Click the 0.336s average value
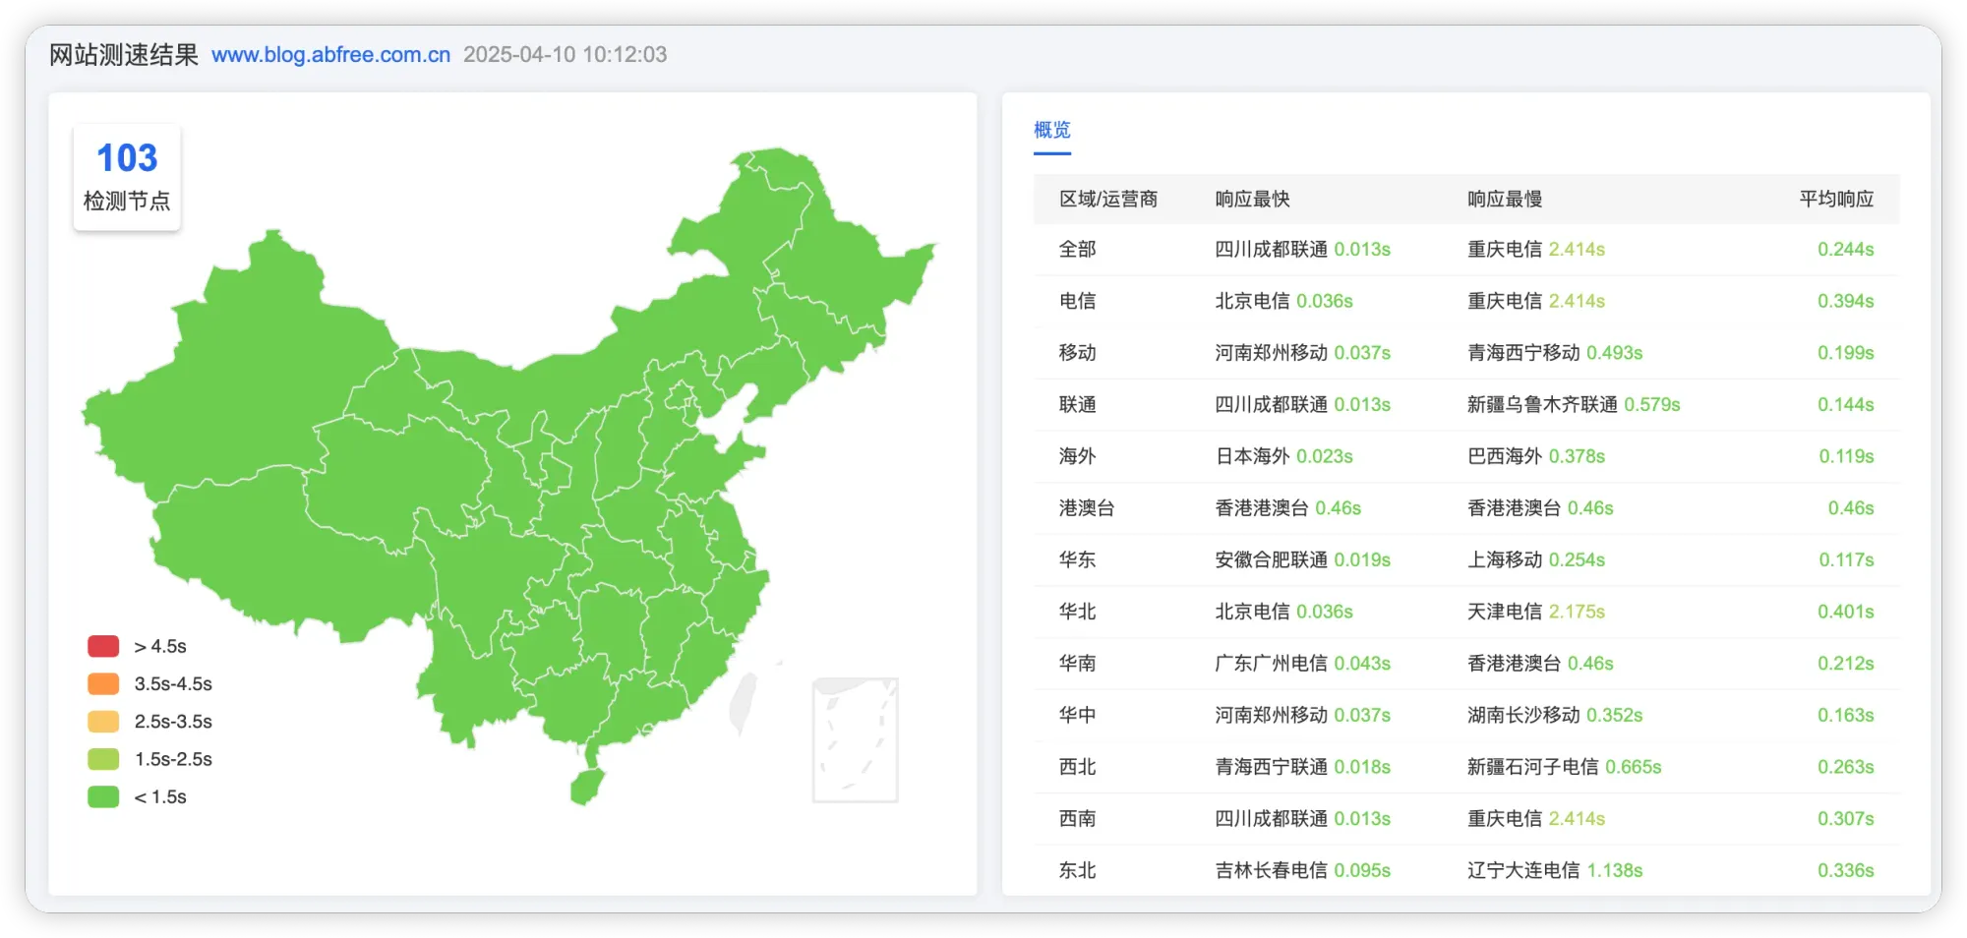 click(1845, 870)
